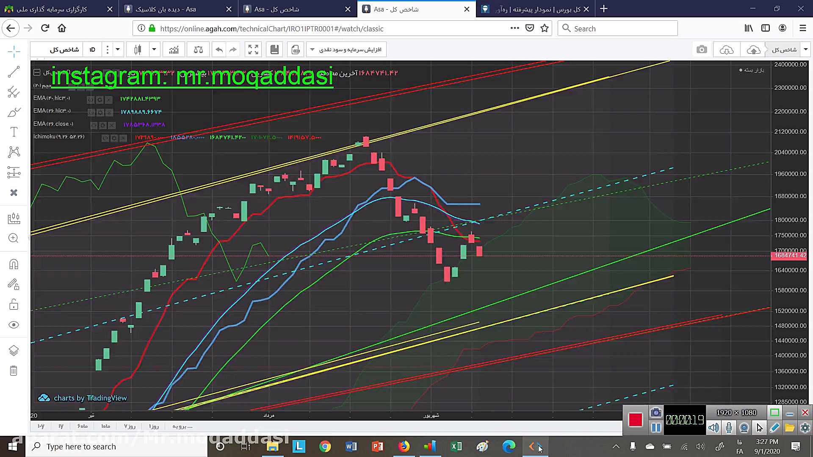Viewport: 813px width, 457px height.
Task: Select the ۶ماه time range
Action: click(83, 426)
